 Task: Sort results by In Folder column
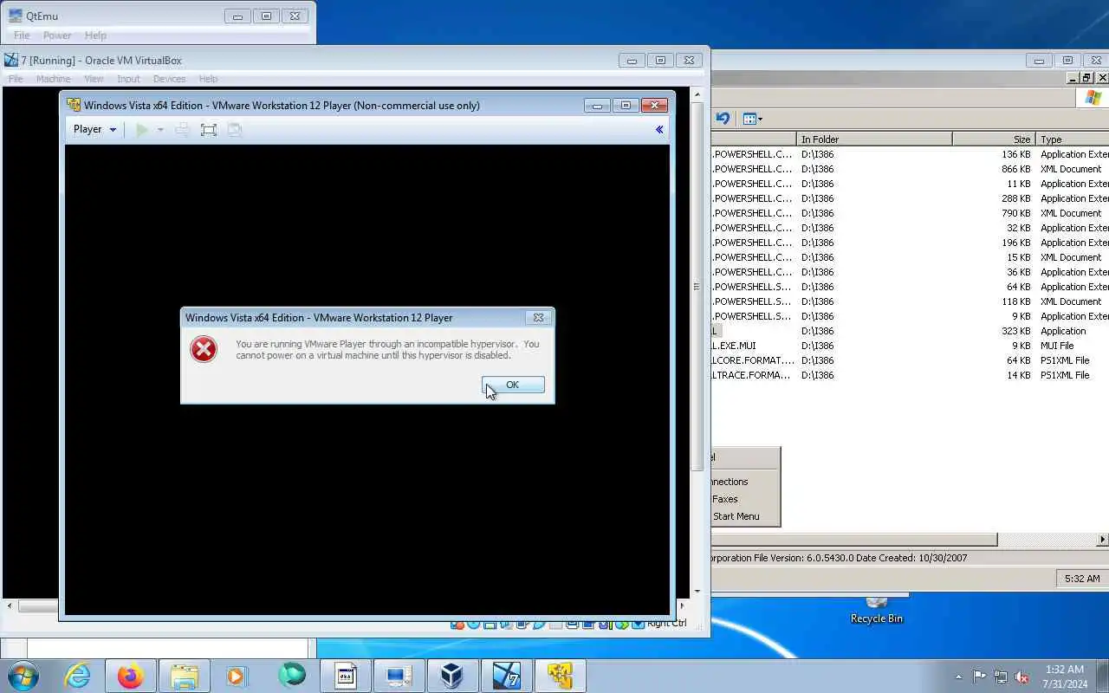(x=874, y=139)
